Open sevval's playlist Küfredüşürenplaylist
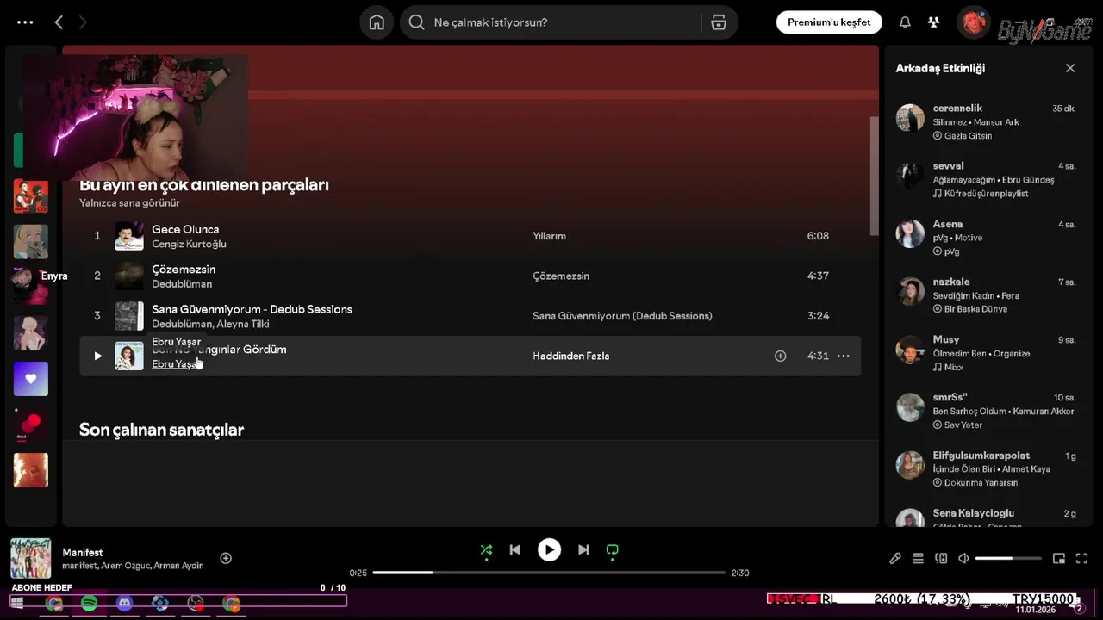This screenshot has width=1103, height=620. [x=986, y=194]
